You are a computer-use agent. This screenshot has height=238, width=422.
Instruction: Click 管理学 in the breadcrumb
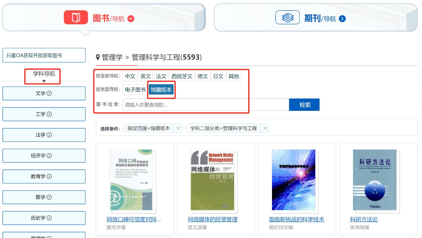(112, 57)
